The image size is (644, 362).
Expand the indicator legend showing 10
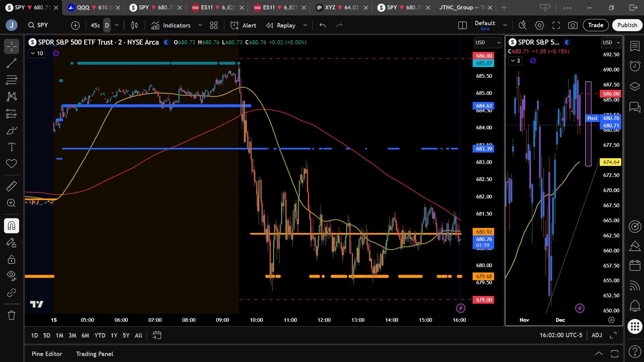point(37,53)
